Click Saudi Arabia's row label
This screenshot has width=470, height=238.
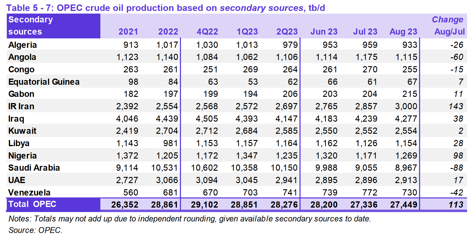point(34,168)
